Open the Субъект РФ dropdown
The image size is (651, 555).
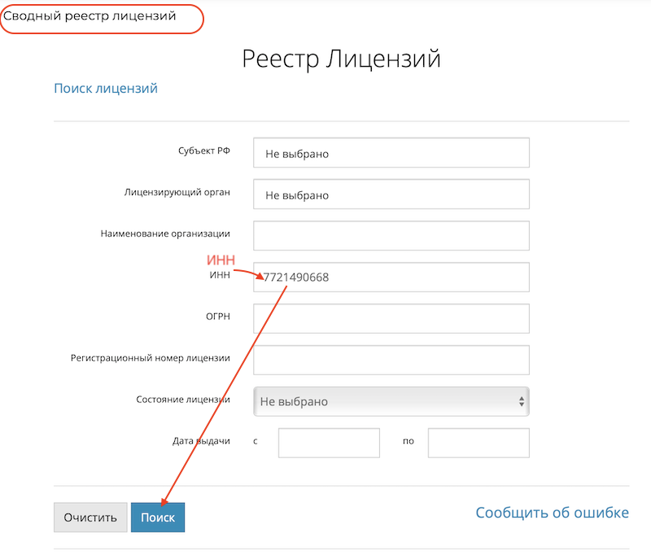(x=391, y=153)
